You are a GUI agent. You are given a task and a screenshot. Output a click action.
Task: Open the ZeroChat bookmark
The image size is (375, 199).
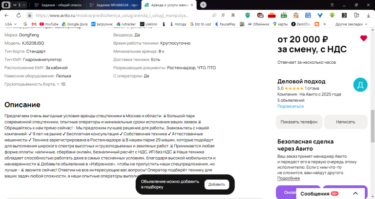pyautogui.click(x=301, y=24)
